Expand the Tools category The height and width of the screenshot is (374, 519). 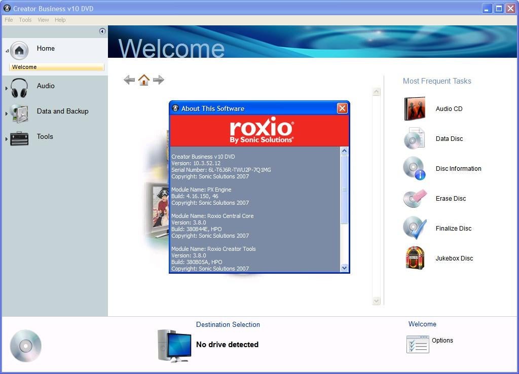coord(7,138)
